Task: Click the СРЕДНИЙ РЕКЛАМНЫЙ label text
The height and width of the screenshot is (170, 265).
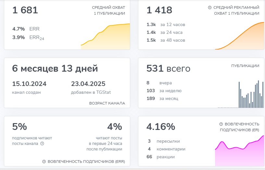Action: (x=236, y=7)
